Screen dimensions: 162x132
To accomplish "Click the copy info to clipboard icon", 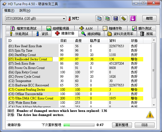I will (x=99, y=18).
